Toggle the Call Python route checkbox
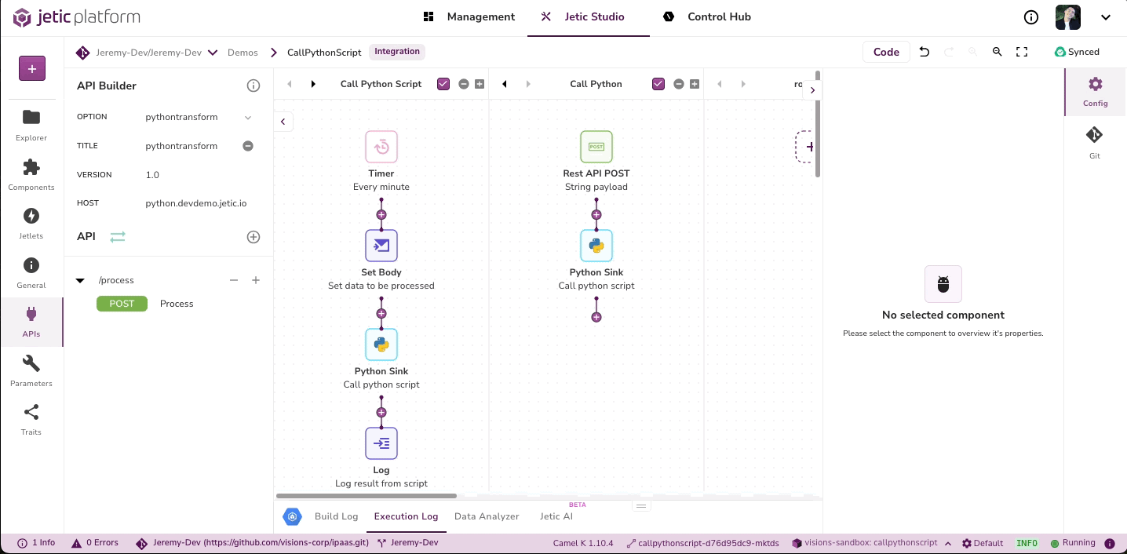This screenshot has width=1127, height=554. click(658, 84)
